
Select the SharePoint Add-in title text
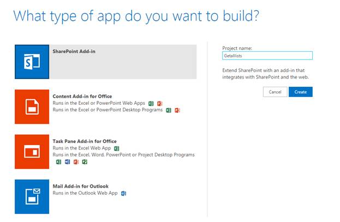pos(74,51)
